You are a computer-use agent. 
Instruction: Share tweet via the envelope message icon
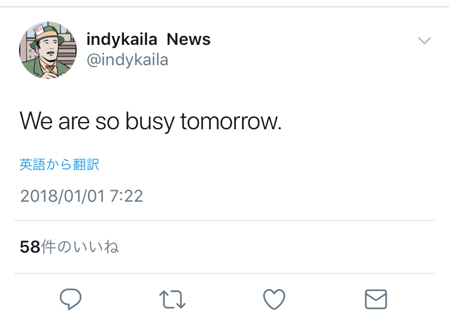376,299
